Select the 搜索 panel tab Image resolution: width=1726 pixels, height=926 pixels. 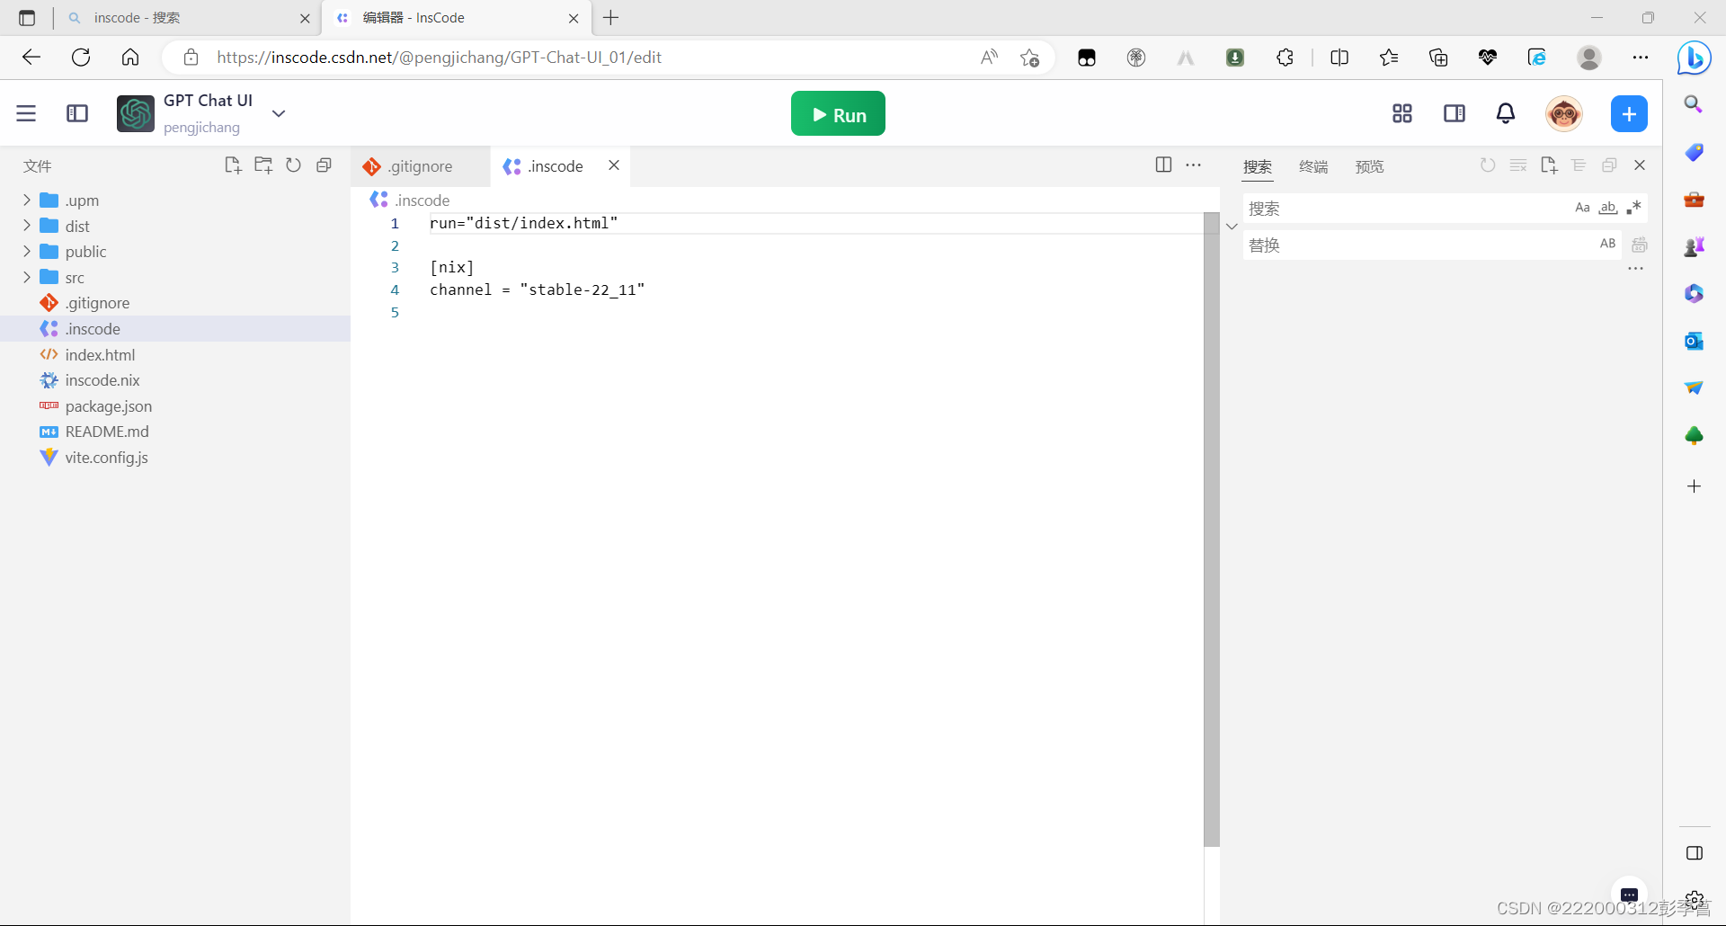coord(1258,167)
